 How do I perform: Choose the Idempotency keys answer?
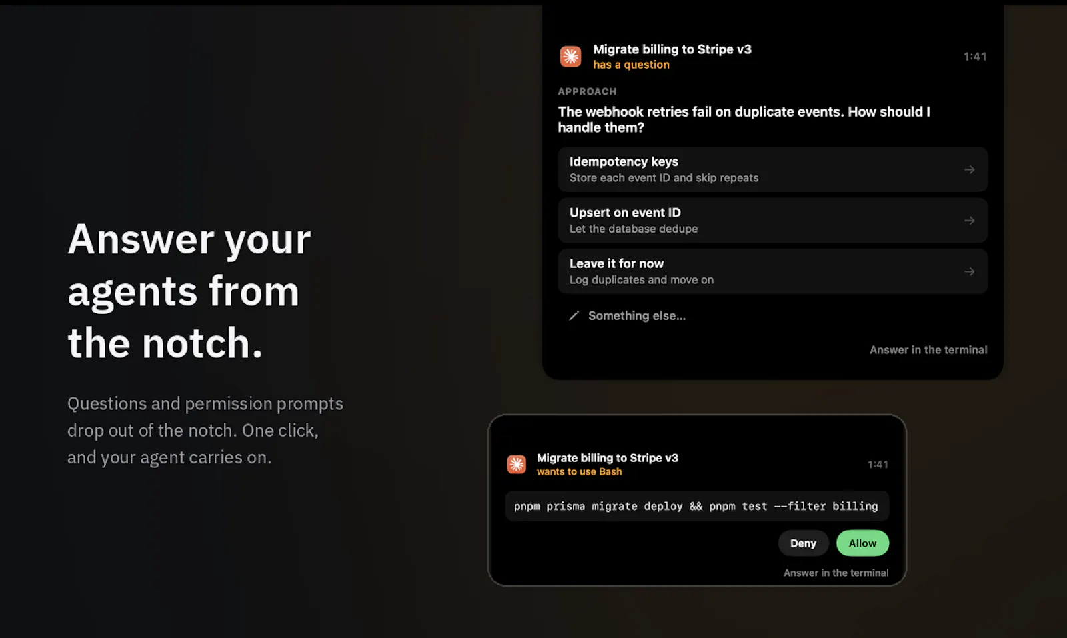click(772, 169)
